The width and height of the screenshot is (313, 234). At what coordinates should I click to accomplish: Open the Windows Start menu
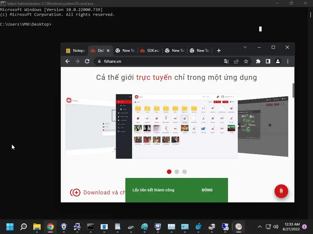click(x=10, y=227)
